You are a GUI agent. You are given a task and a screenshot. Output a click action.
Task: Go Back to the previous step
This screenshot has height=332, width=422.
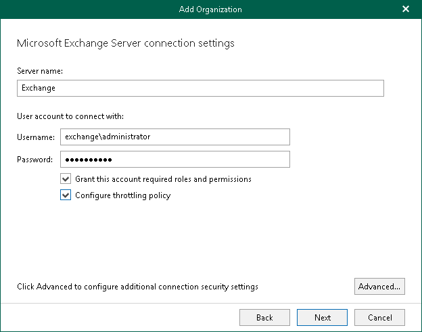pyautogui.click(x=264, y=317)
